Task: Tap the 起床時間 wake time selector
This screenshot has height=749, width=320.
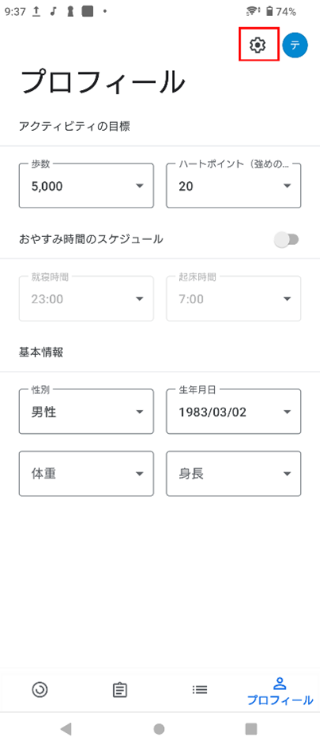Action: click(x=234, y=298)
